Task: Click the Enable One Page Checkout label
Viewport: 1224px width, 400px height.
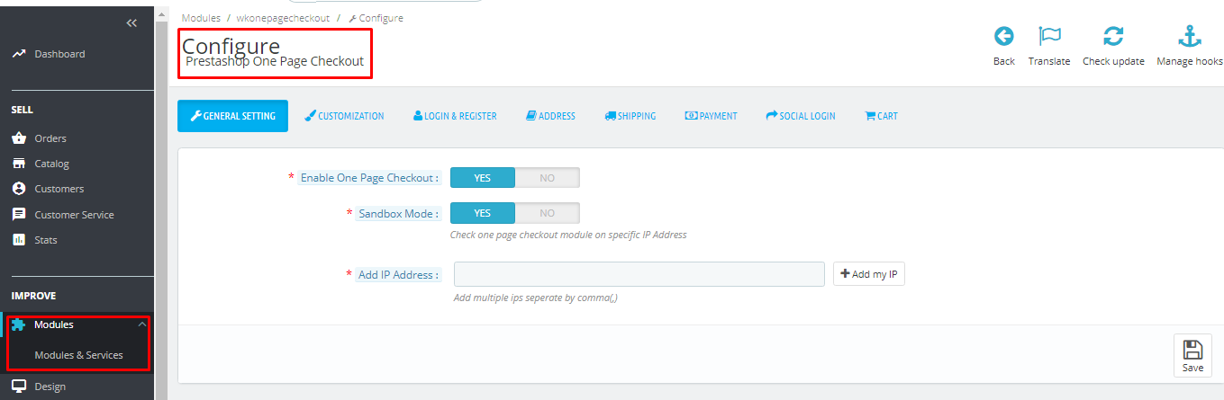Action: click(x=369, y=178)
